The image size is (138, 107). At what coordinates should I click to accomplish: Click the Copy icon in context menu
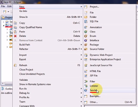(15, 23)
